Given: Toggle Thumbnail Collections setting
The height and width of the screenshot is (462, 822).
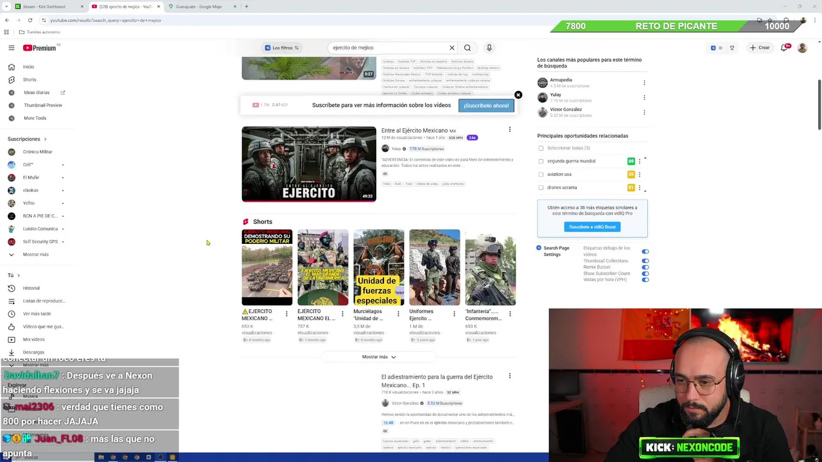Looking at the screenshot, I should tap(645, 261).
